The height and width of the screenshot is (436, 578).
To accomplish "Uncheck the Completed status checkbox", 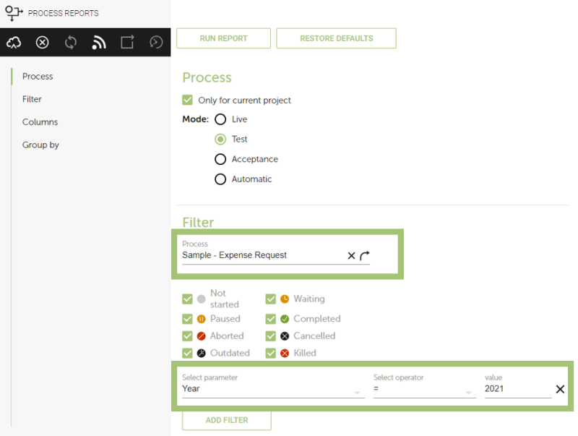I will pyautogui.click(x=270, y=319).
